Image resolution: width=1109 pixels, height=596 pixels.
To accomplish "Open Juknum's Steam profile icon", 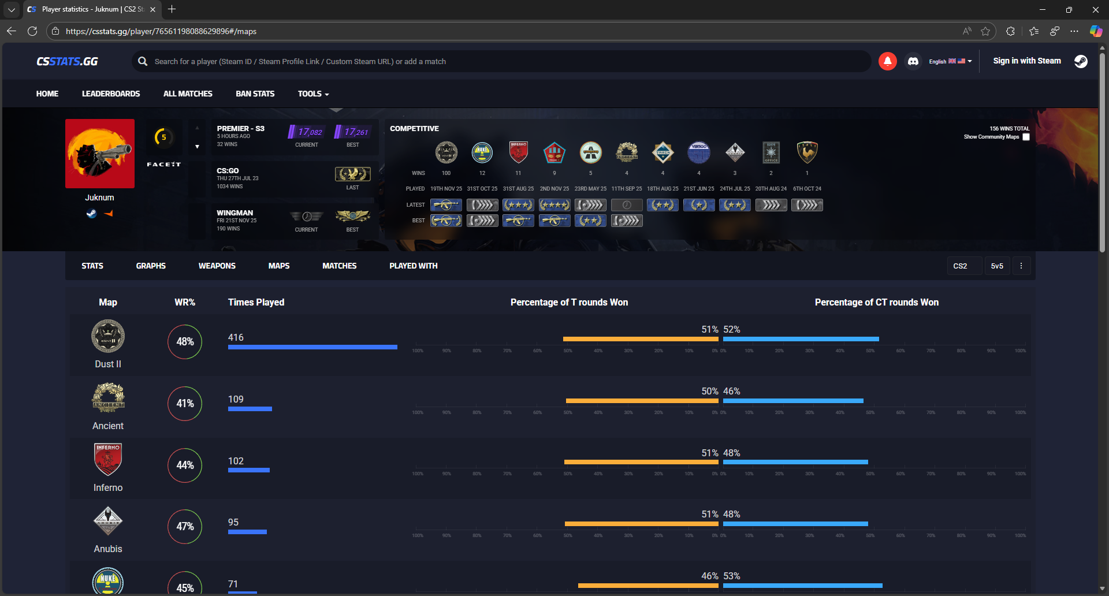I will pyautogui.click(x=91, y=213).
